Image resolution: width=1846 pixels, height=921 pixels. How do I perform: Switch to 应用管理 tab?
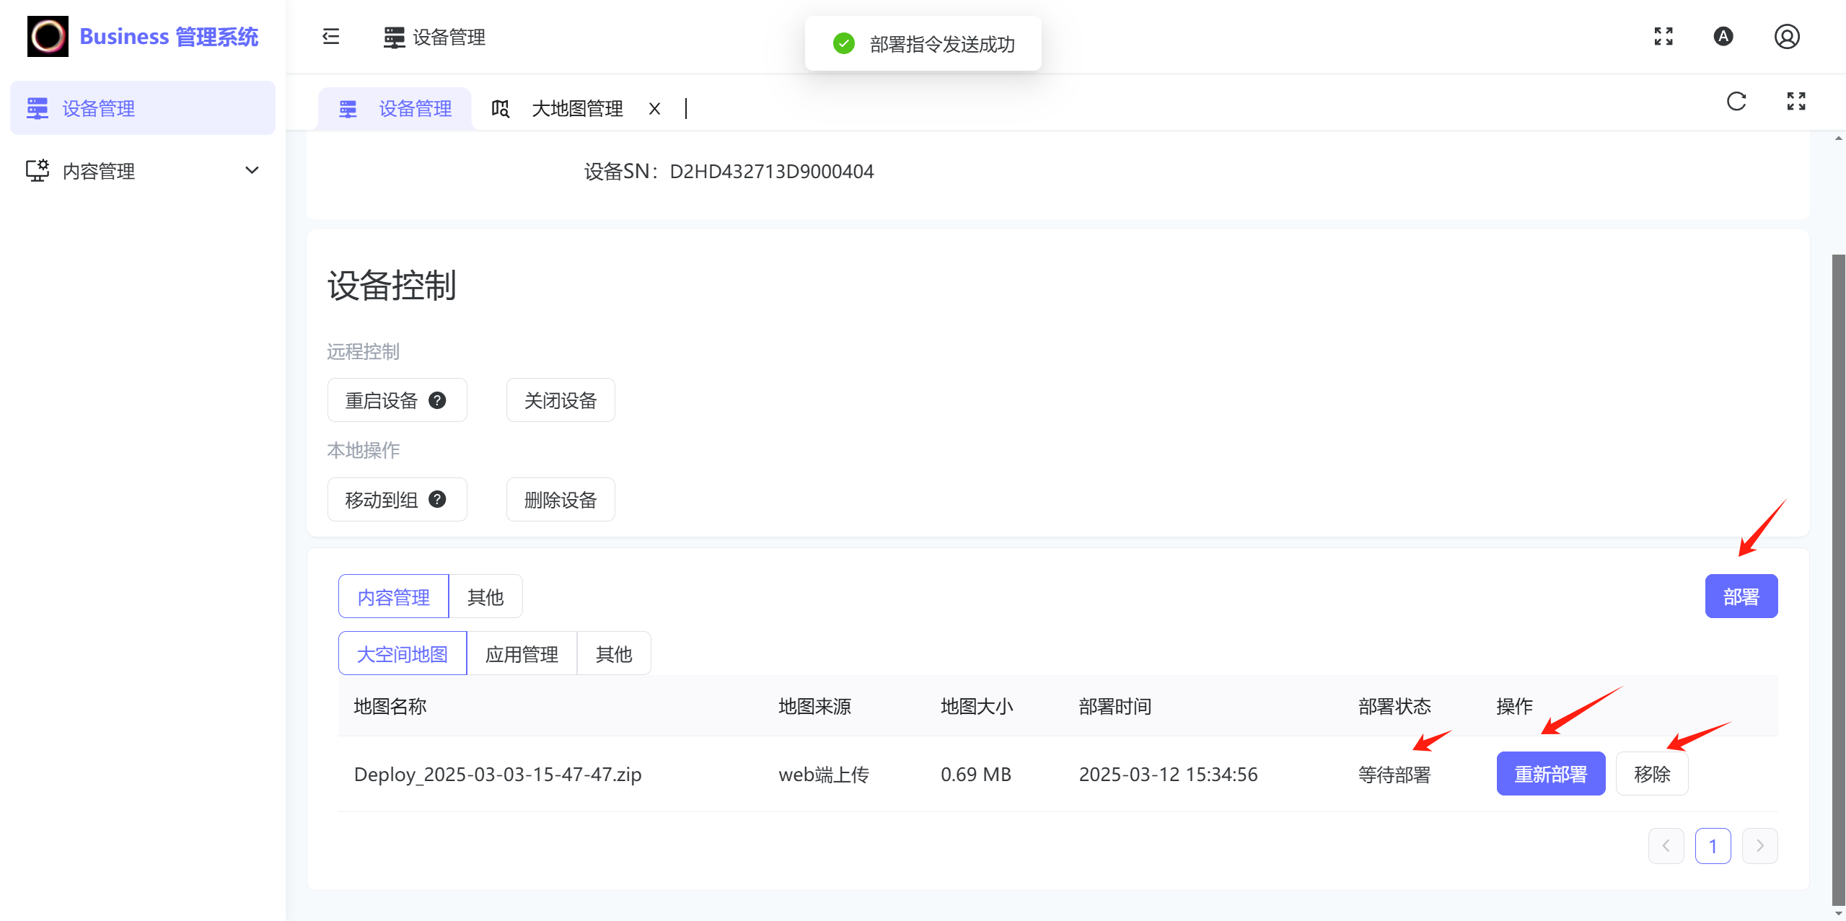(522, 653)
